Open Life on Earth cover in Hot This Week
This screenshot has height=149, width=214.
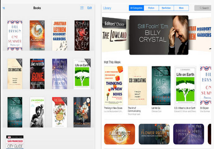[x=185, y=86]
